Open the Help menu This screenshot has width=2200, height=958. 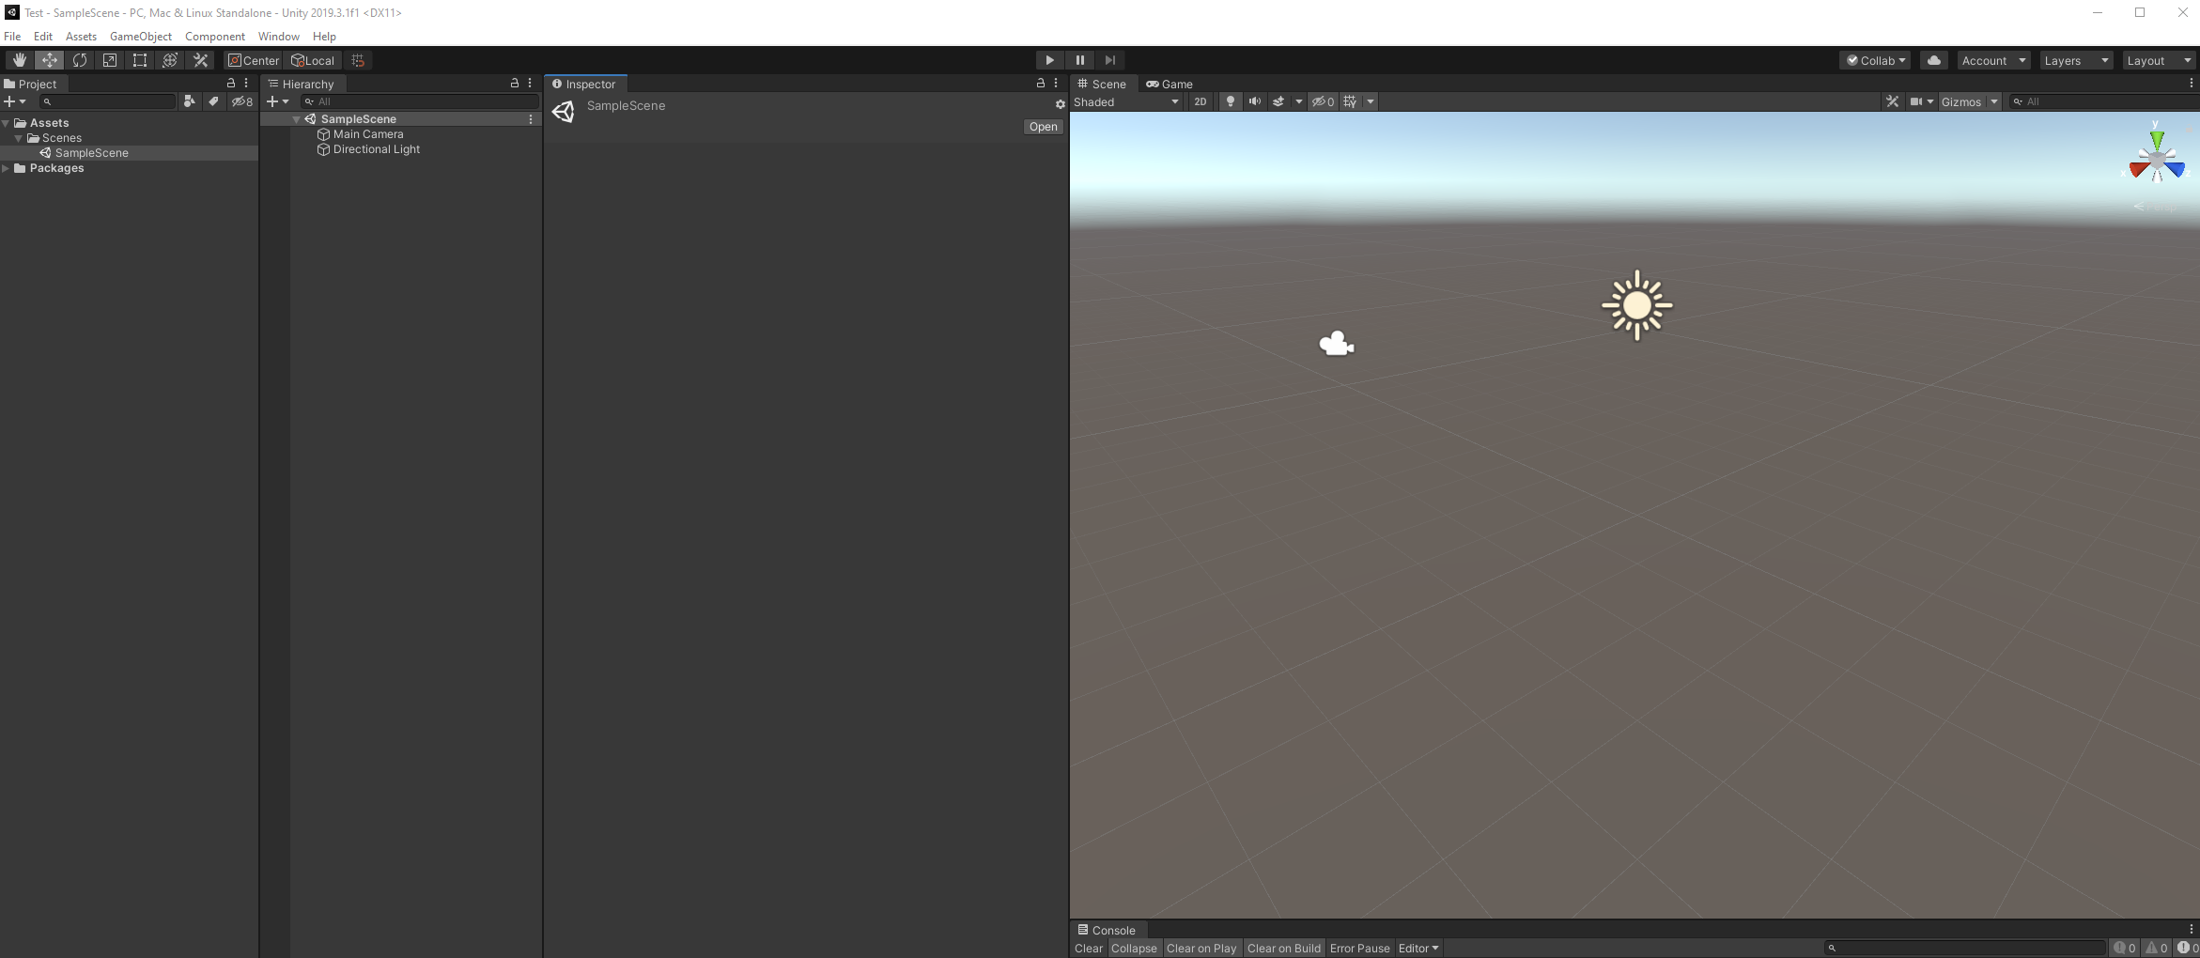click(x=324, y=37)
